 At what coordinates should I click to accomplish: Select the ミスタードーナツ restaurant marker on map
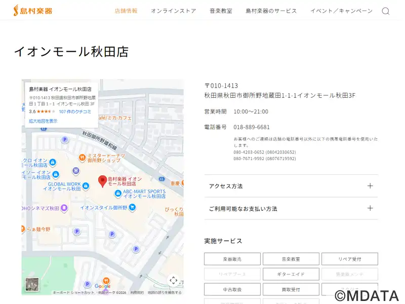81,157
